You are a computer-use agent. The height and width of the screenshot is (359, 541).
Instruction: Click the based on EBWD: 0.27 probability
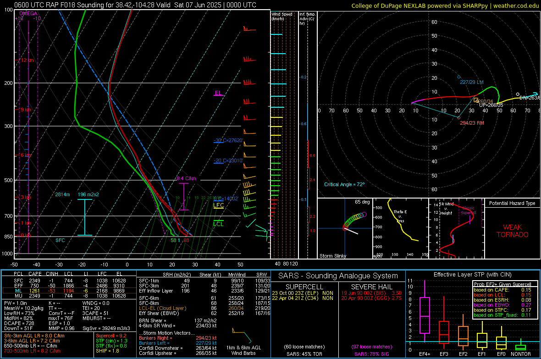(x=502, y=305)
